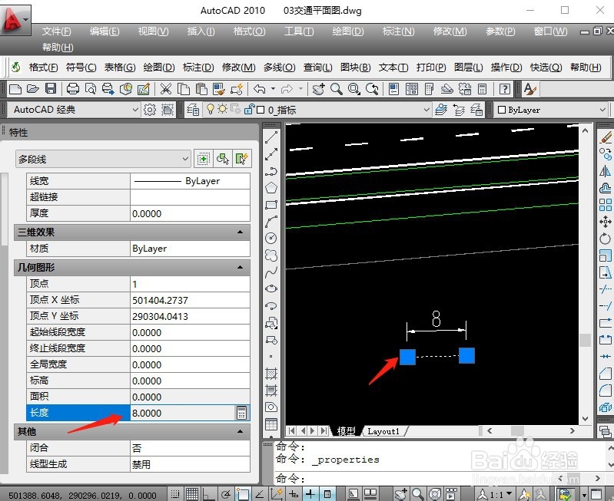Image resolution: width=614 pixels, height=501 pixels.
Task: Select the Erase modify tool
Action: click(606, 137)
